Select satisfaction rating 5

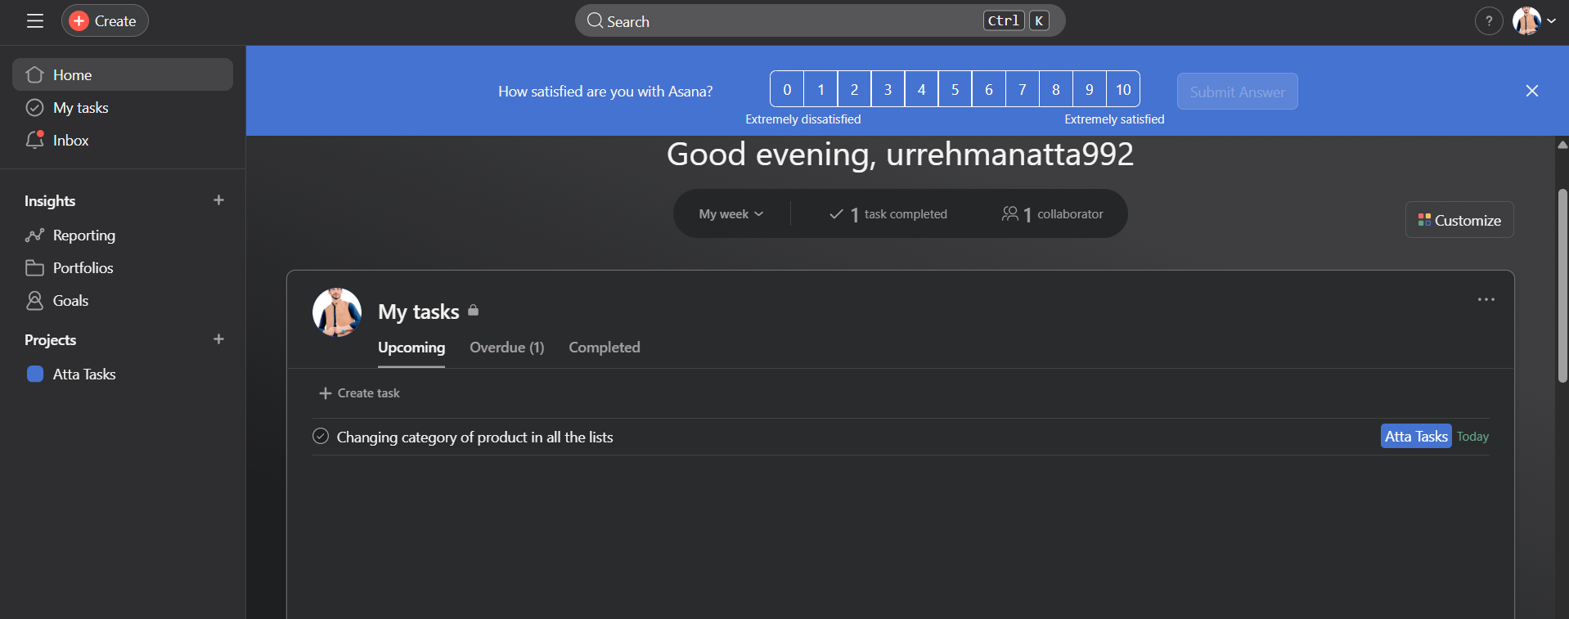[x=955, y=89]
